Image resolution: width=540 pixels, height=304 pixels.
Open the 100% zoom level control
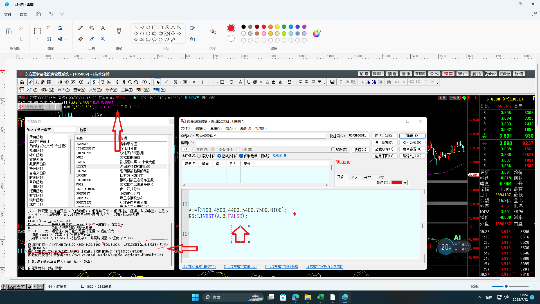point(475,287)
